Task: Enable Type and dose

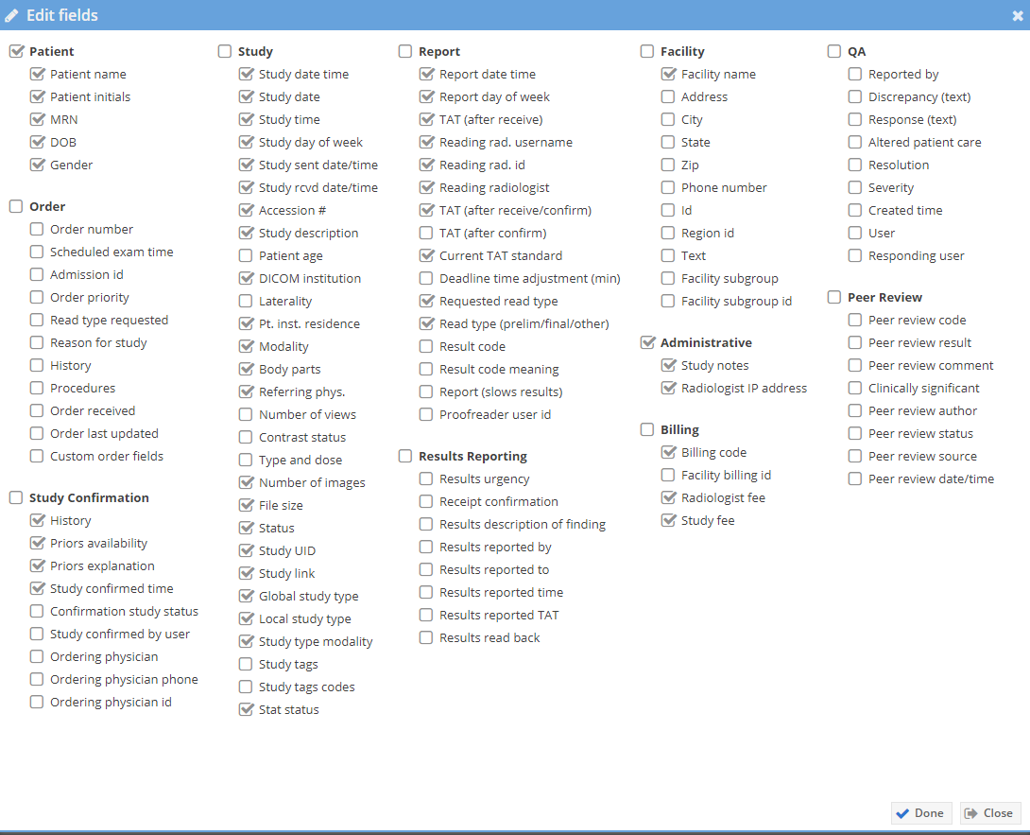Action: [247, 460]
